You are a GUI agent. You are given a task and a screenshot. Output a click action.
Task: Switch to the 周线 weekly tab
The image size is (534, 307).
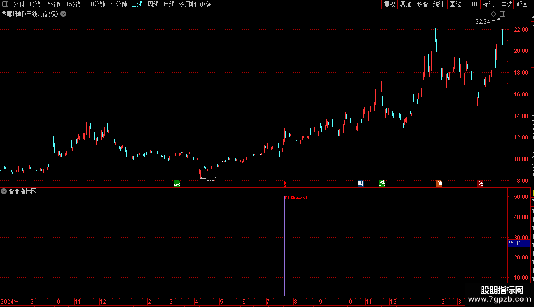click(153, 4)
